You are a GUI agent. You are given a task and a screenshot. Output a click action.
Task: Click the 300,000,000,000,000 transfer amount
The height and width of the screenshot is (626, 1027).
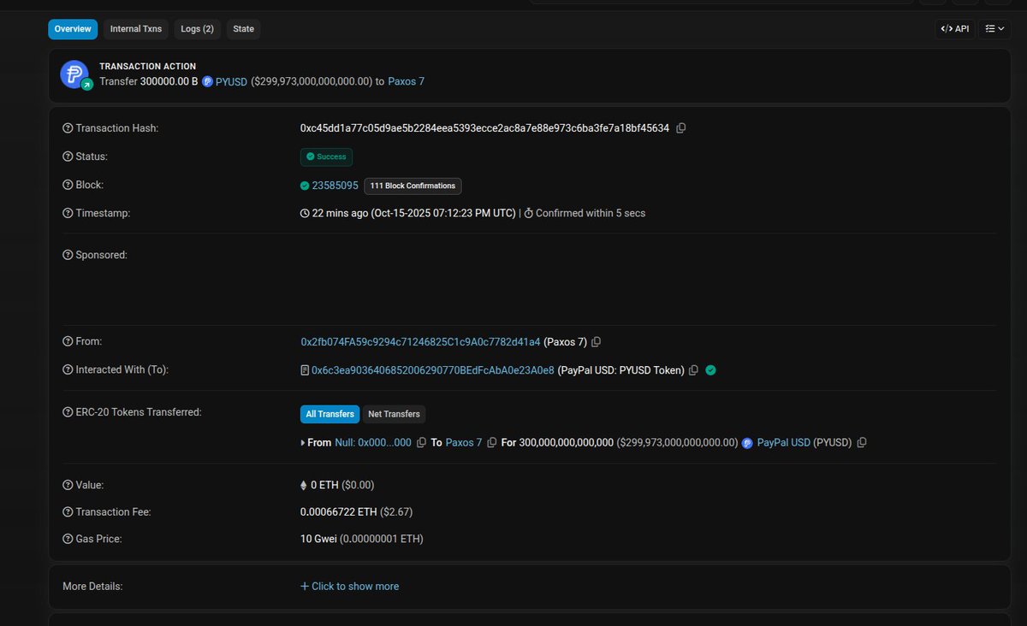pyautogui.click(x=567, y=443)
